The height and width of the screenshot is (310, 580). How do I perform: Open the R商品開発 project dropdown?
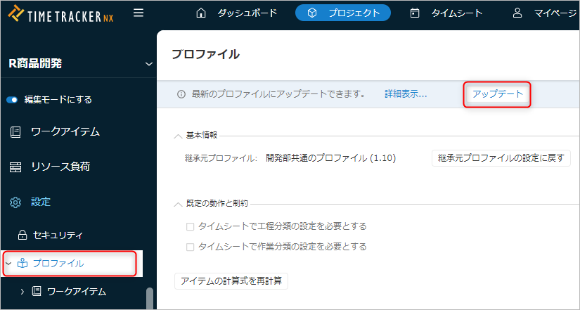pyautogui.click(x=148, y=64)
